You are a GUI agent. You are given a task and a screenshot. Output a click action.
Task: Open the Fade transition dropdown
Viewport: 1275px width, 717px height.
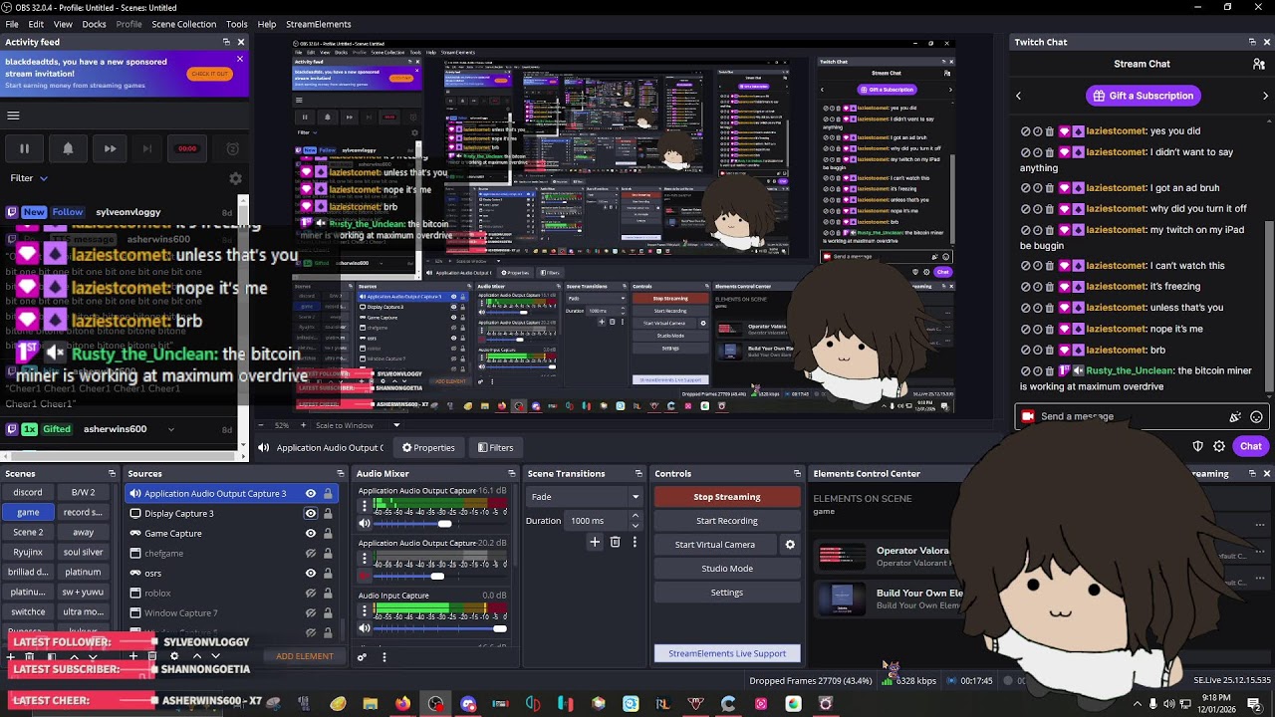(585, 497)
